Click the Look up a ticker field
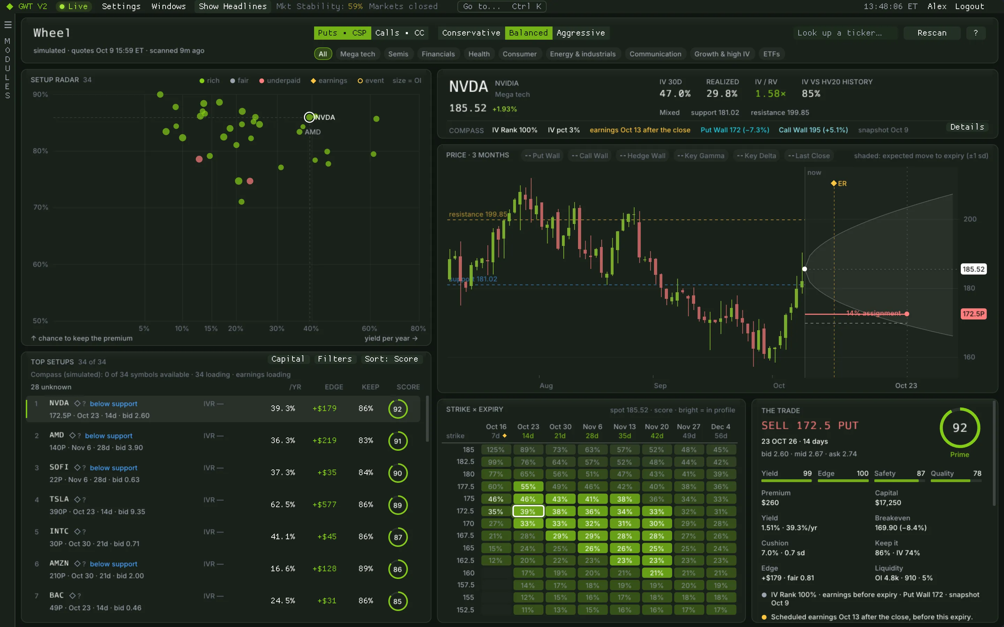The image size is (1004, 627). click(x=845, y=33)
